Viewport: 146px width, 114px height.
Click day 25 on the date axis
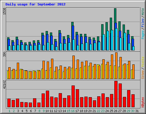[x=111, y=111]
